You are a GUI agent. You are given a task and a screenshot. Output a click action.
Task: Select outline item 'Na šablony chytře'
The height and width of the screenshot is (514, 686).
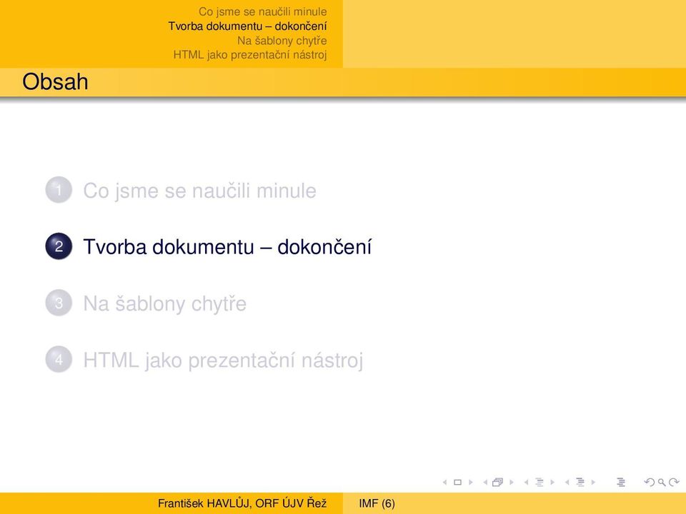pyautogui.click(x=164, y=304)
